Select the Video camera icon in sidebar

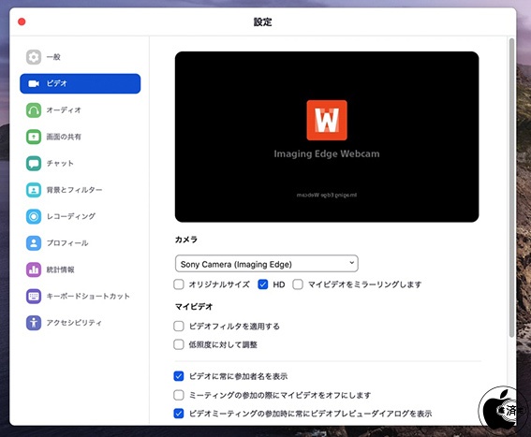pyautogui.click(x=34, y=83)
